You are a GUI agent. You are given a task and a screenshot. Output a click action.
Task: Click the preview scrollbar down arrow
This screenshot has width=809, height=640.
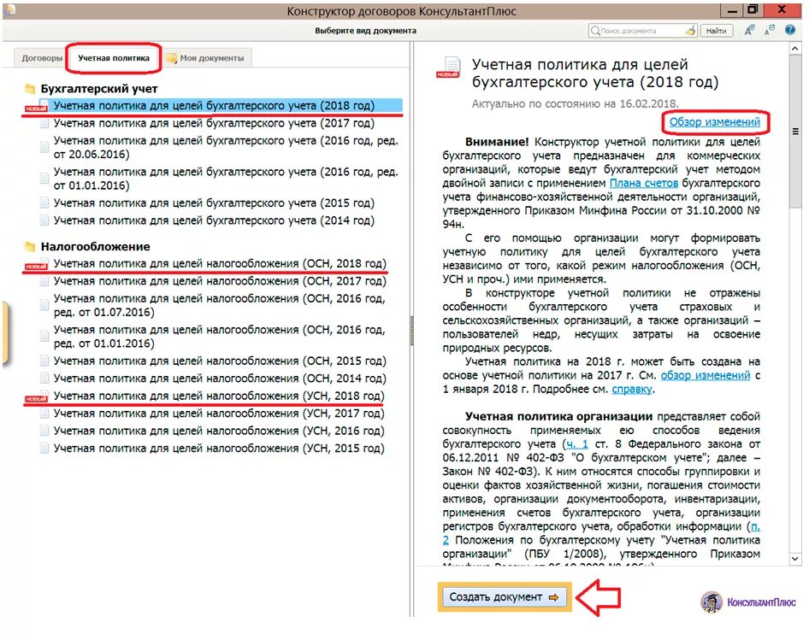(794, 559)
